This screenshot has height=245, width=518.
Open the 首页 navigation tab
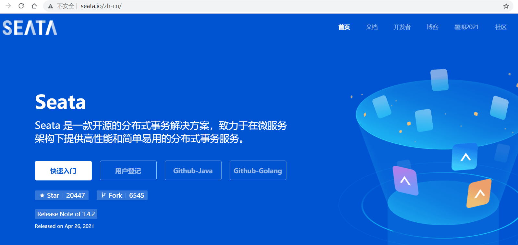344,27
